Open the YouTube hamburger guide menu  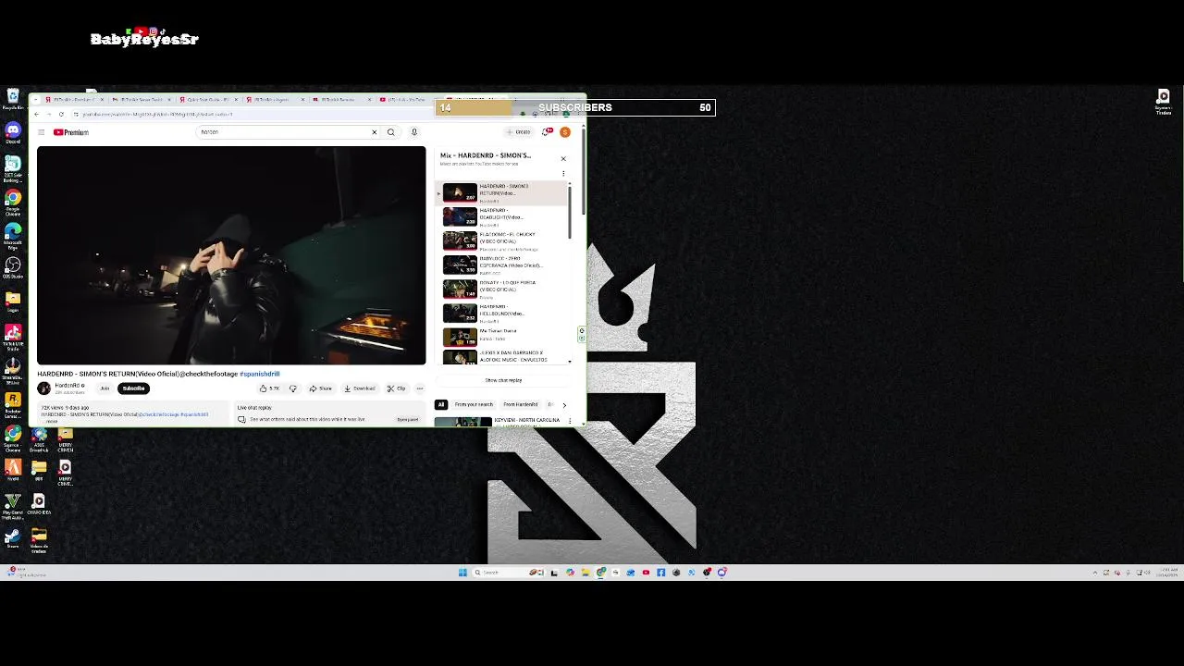41,132
